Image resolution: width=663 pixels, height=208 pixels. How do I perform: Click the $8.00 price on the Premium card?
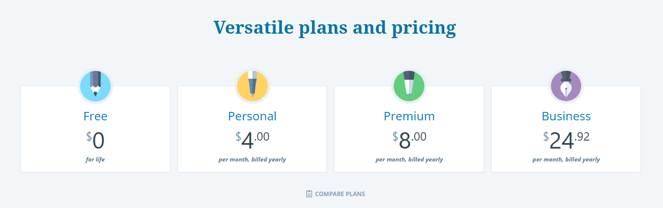coord(409,140)
